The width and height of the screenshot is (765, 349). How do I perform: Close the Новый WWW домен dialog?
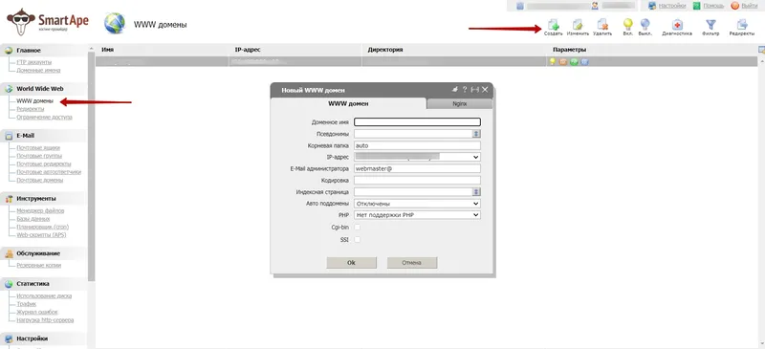pos(485,90)
